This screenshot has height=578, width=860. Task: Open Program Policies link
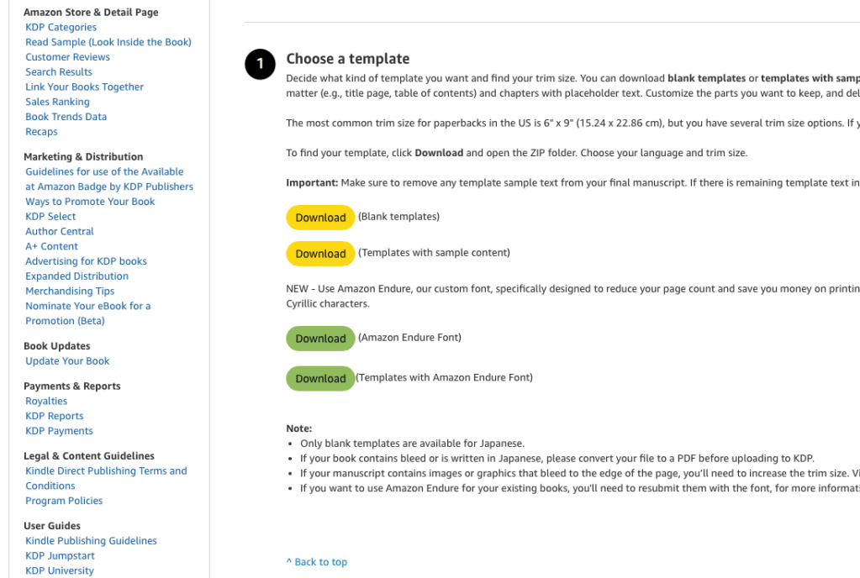click(64, 501)
